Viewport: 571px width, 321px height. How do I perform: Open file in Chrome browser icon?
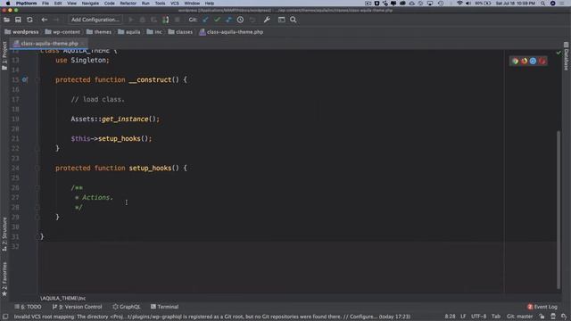[x=516, y=62]
